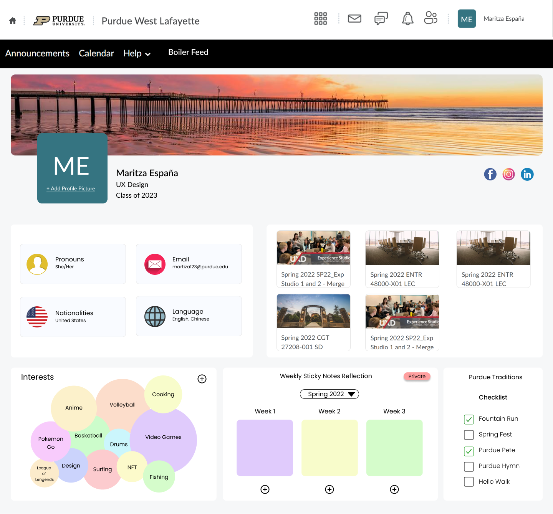Click the Cooking interest bubble
The image size is (553, 514).
click(x=163, y=394)
